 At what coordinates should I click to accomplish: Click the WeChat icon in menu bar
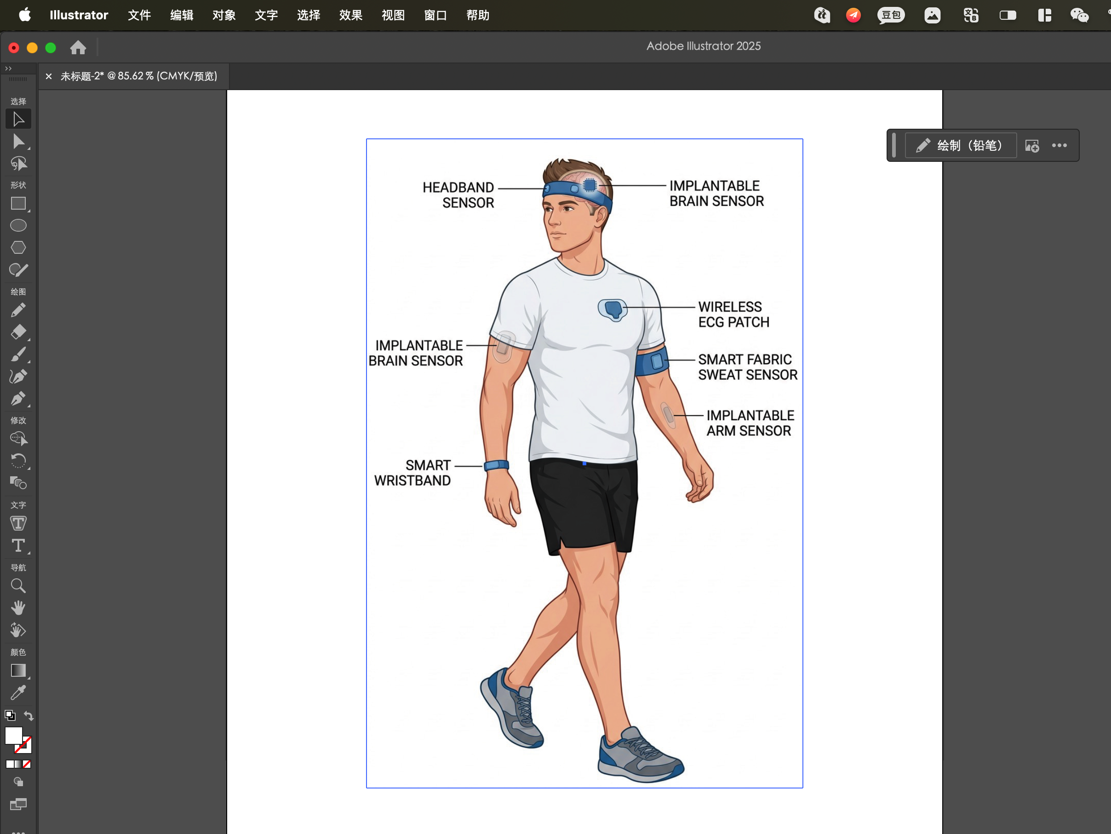tap(1079, 15)
